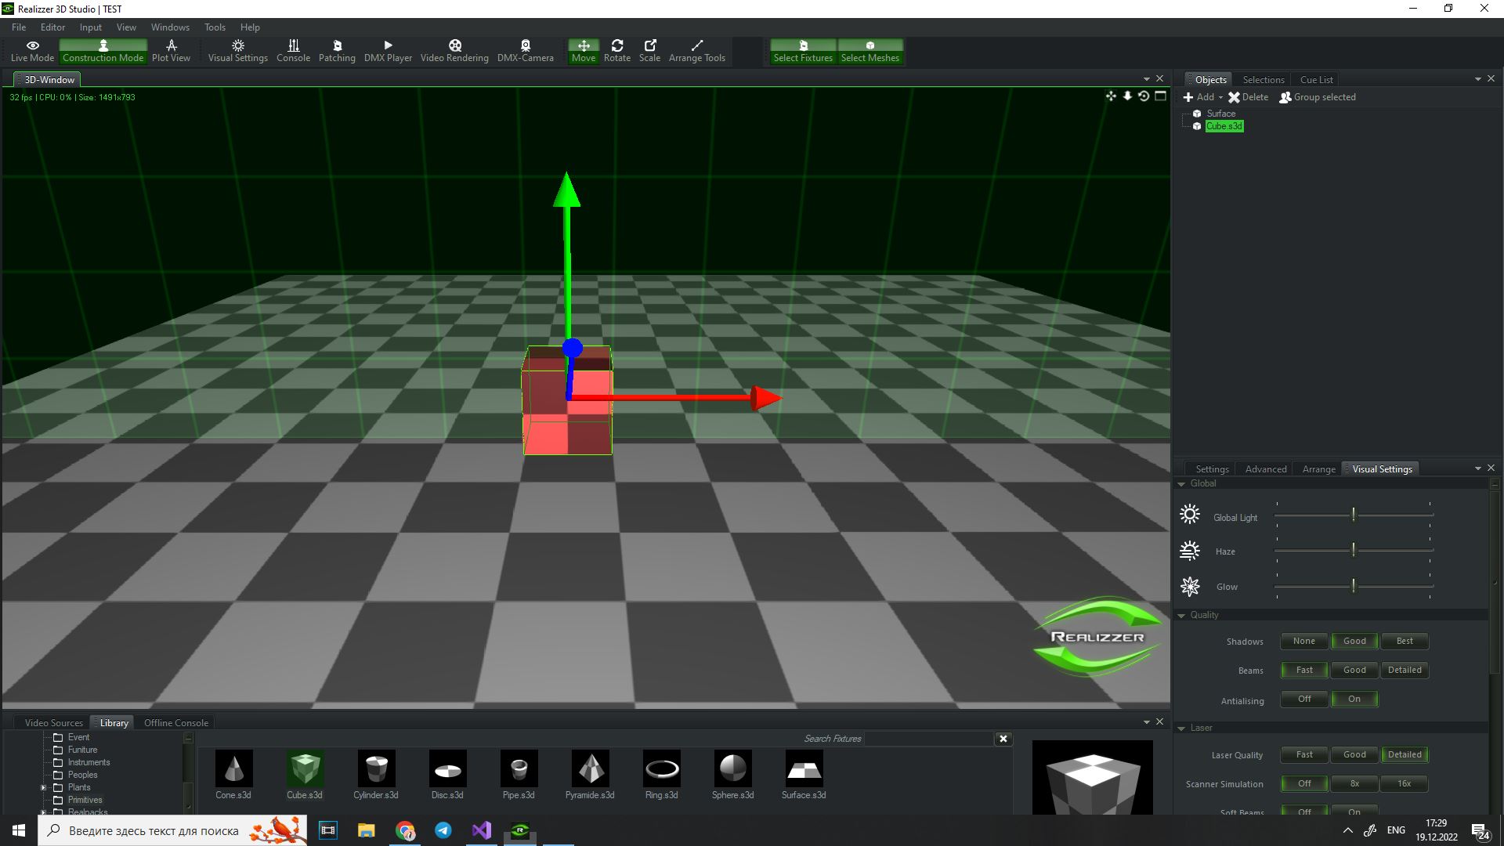Switch to the Offline Console tab

tap(175, 722)
